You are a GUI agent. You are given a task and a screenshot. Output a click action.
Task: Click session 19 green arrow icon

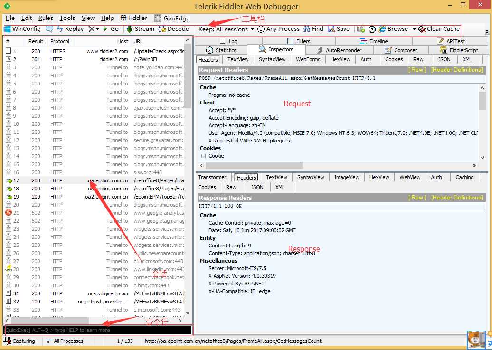pyautogui.click(x=9, y=197)
